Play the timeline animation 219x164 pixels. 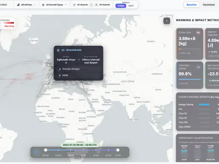coord(37,152)
